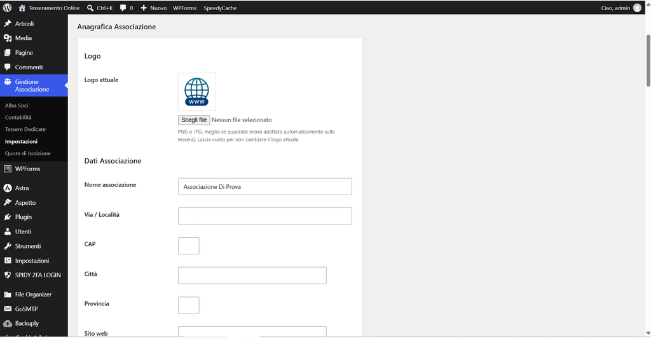Click the admin avatar icon
This screenshot has height=339, width=651.
coord(637,8)
